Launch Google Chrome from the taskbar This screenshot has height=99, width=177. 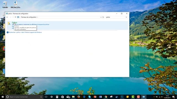[x=106, y=97]
